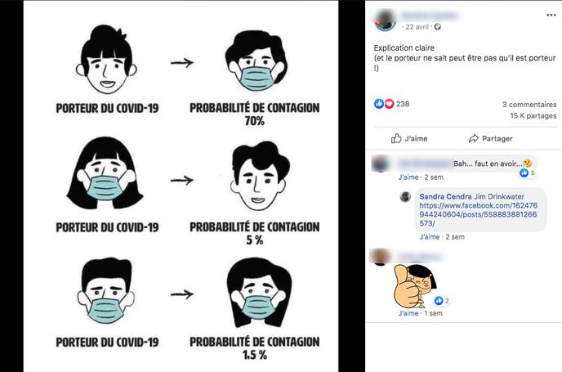Click the thumbs-up icon next to J'aime
562x372 pixels.
396,138
